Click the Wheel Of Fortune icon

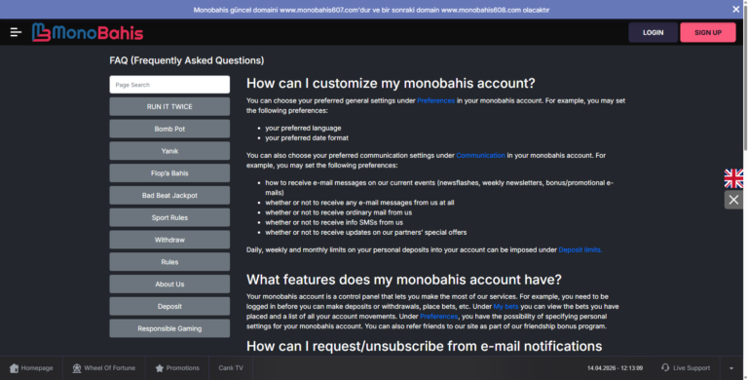[77, 368]
